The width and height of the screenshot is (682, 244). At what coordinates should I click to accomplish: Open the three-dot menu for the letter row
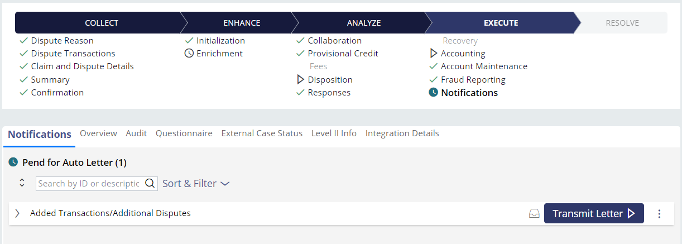pyautogui.click(x=659, y=213)
